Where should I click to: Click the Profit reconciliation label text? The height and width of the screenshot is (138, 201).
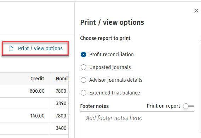(x=111, y=54)
